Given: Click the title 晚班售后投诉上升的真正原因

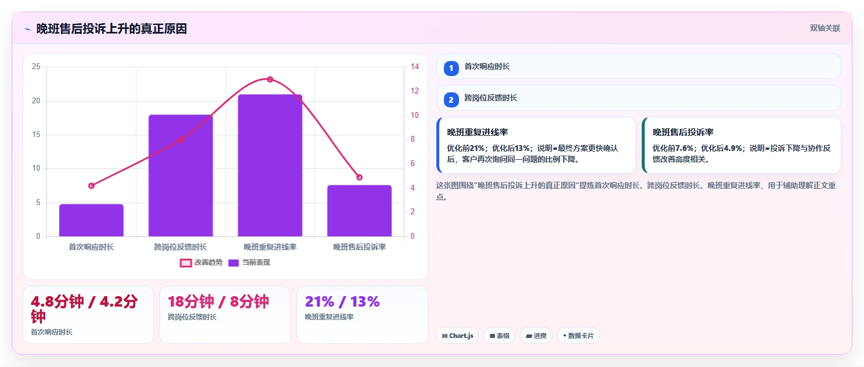Looking at the screenshot, I should click(111, 29).
